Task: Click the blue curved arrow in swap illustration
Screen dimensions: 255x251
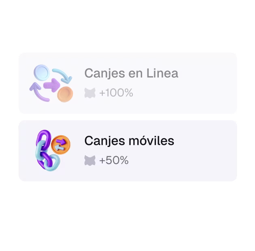Action: click(63, 76)
